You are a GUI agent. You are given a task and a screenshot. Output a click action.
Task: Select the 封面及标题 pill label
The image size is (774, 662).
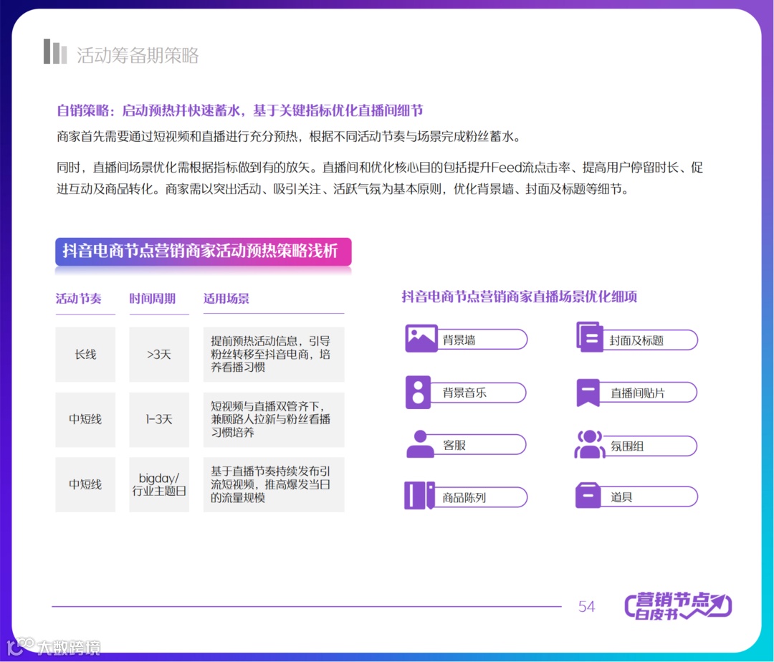pyautogui.click(x=650, y=340)
